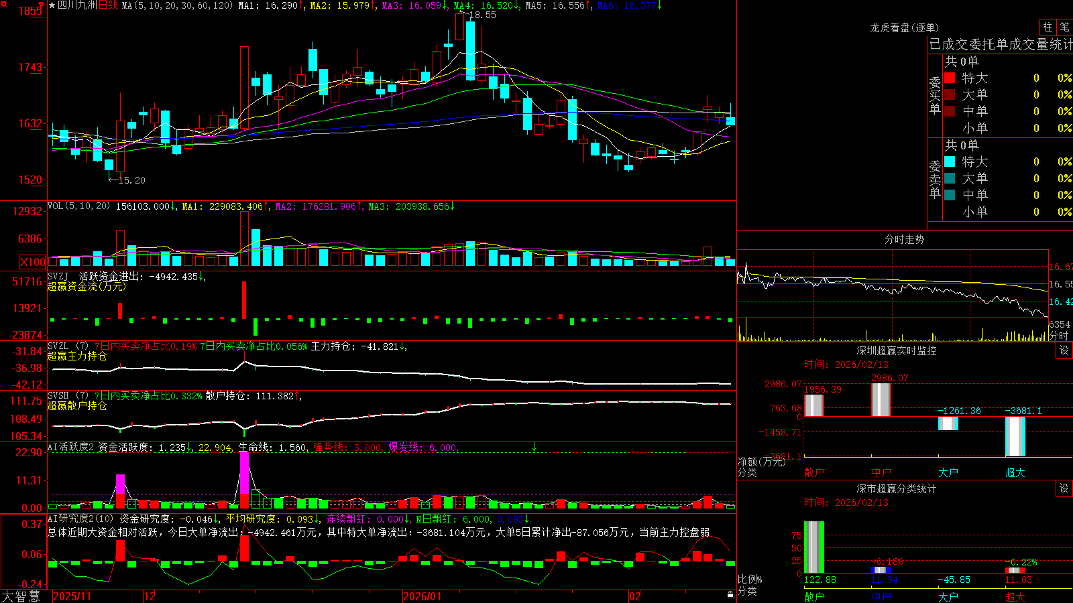Click the teal 大单 sell-order swatch

950,178
